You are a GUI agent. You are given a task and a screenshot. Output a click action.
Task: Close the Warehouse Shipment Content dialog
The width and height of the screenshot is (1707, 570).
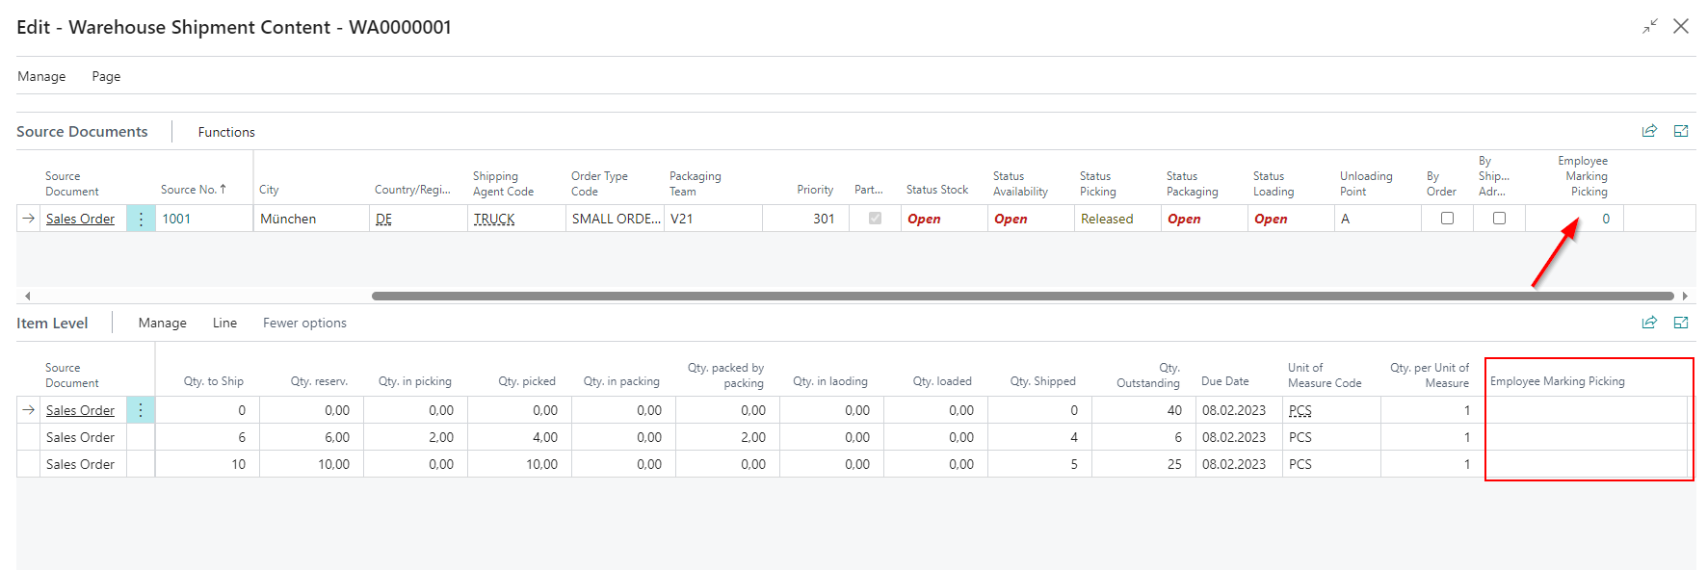point(1681,27)
